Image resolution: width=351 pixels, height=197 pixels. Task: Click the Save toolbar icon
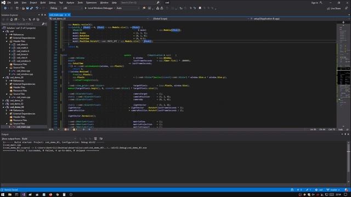(27, 8)
